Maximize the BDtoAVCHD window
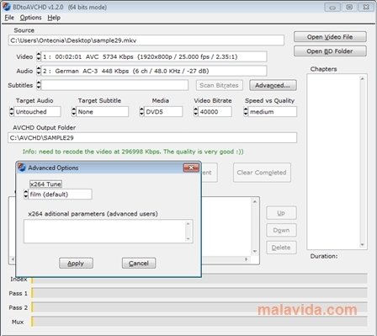 (x=349, y=7)
